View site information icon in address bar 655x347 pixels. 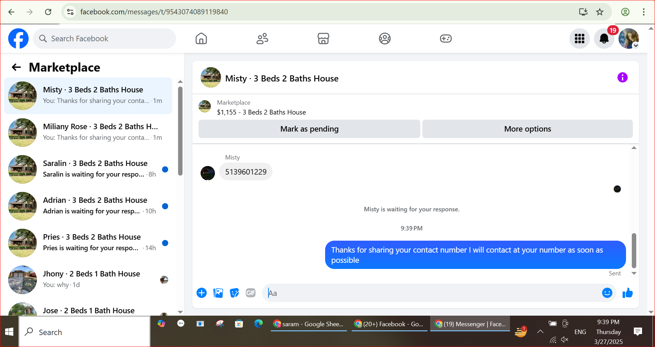(70, 12)
